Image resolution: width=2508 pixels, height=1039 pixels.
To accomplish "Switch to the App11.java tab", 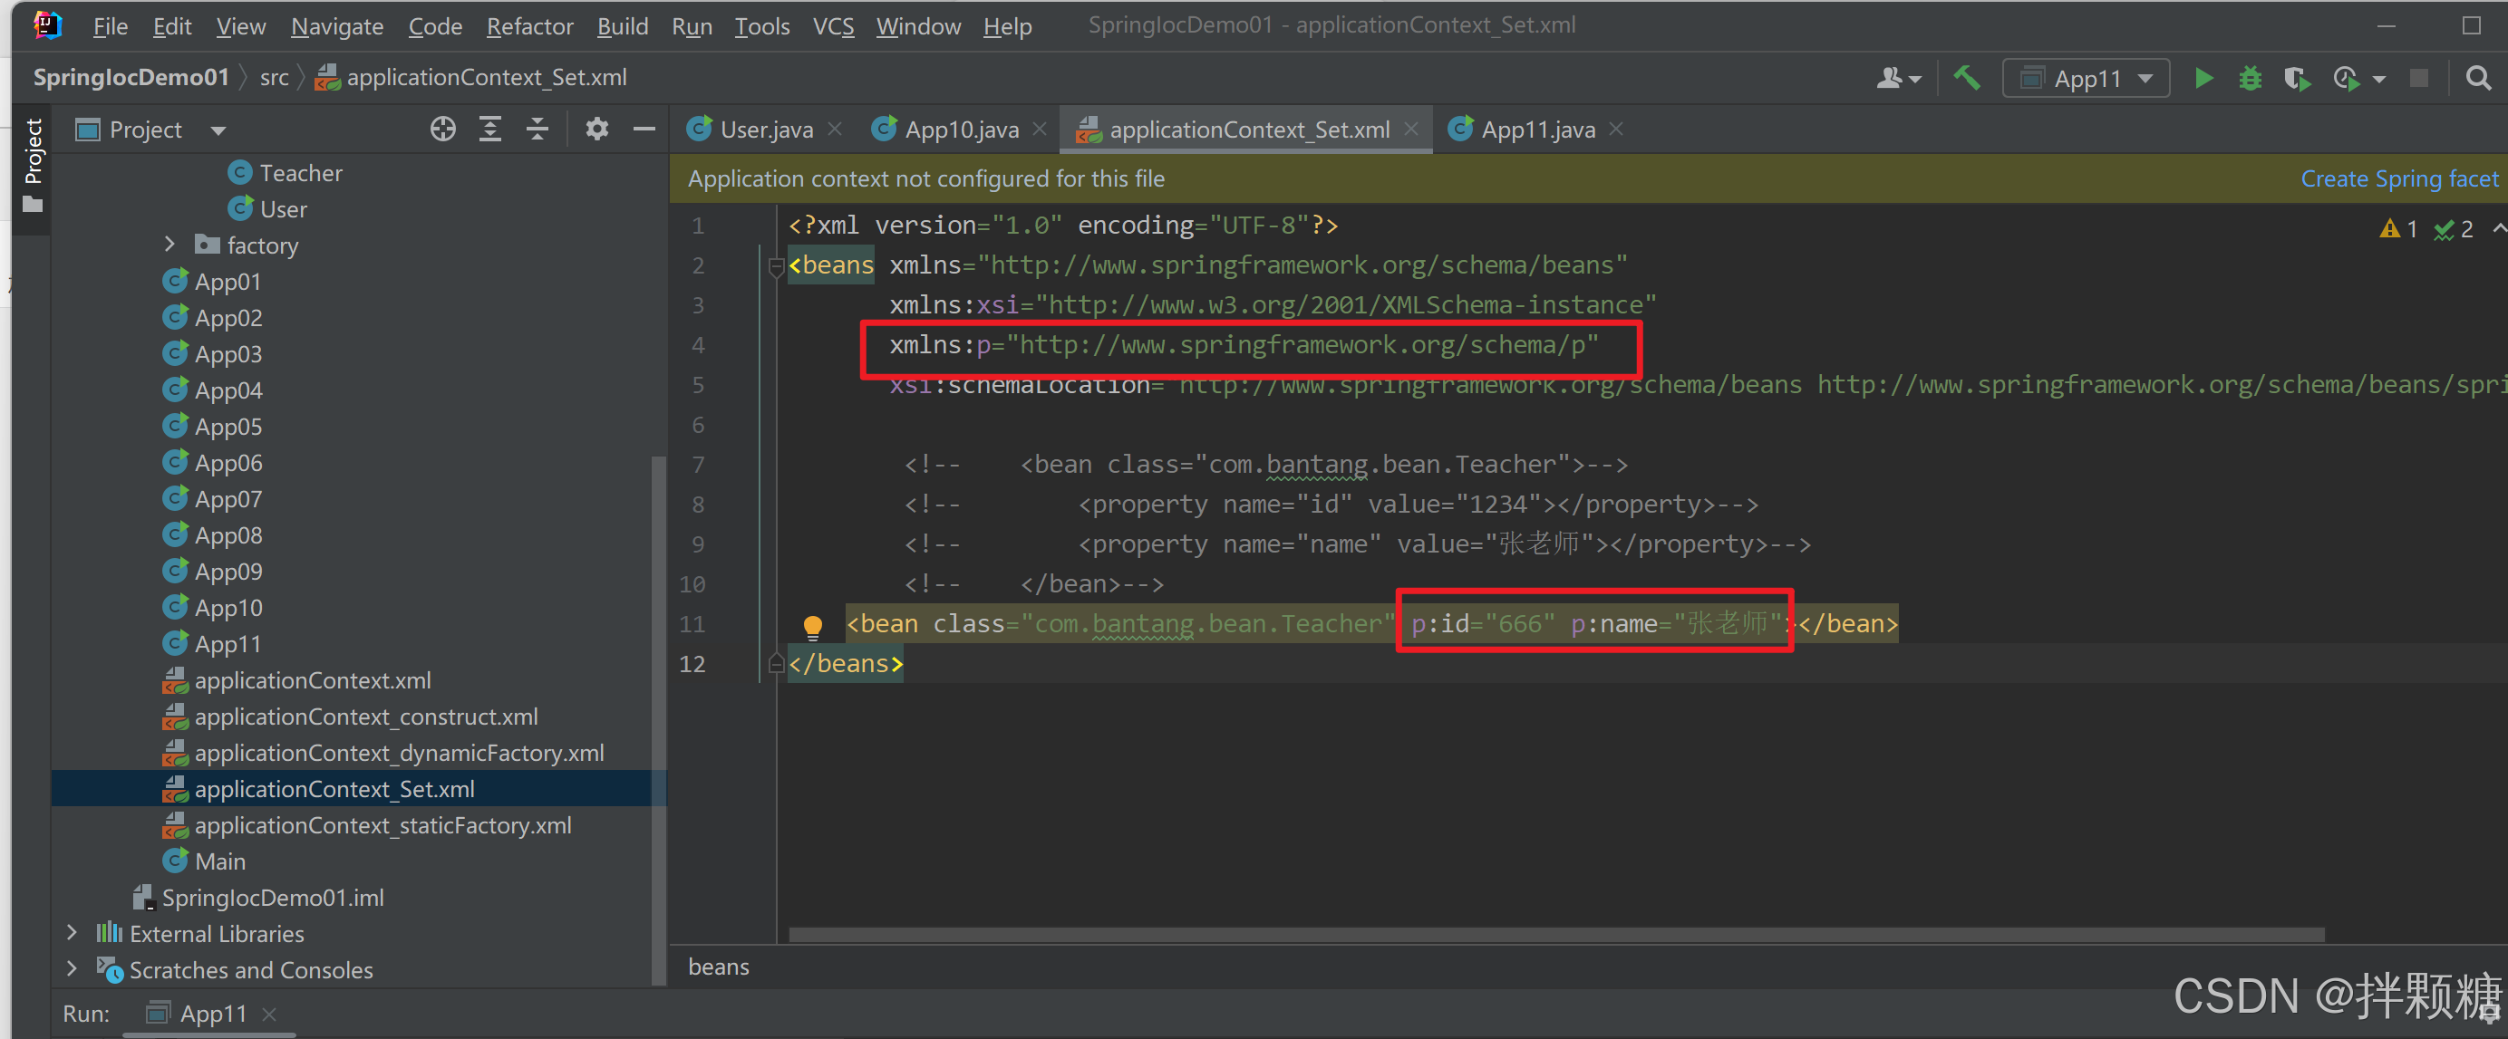I will 1535,130.
